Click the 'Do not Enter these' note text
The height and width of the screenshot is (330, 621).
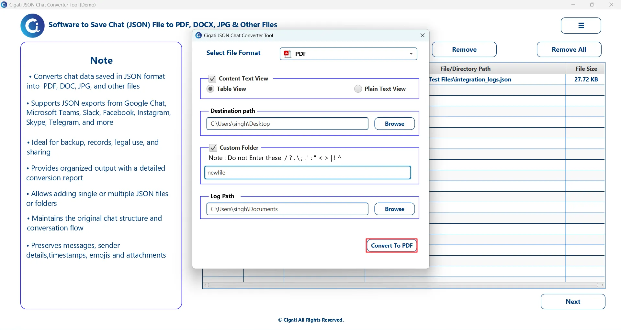pyautogui.click(x=275, y=158)
